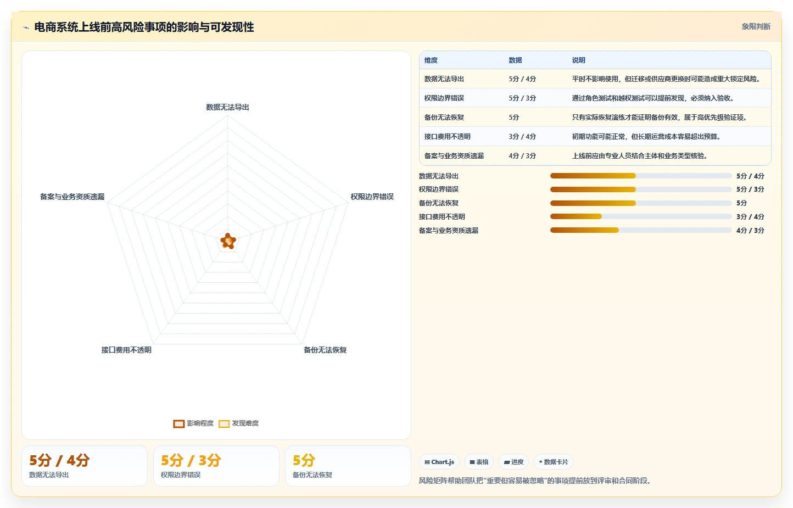Select the 备份无法恢复 table row name
Image resolution: width=793 pixels, height=508 pixels.
(x=444, y=118)
